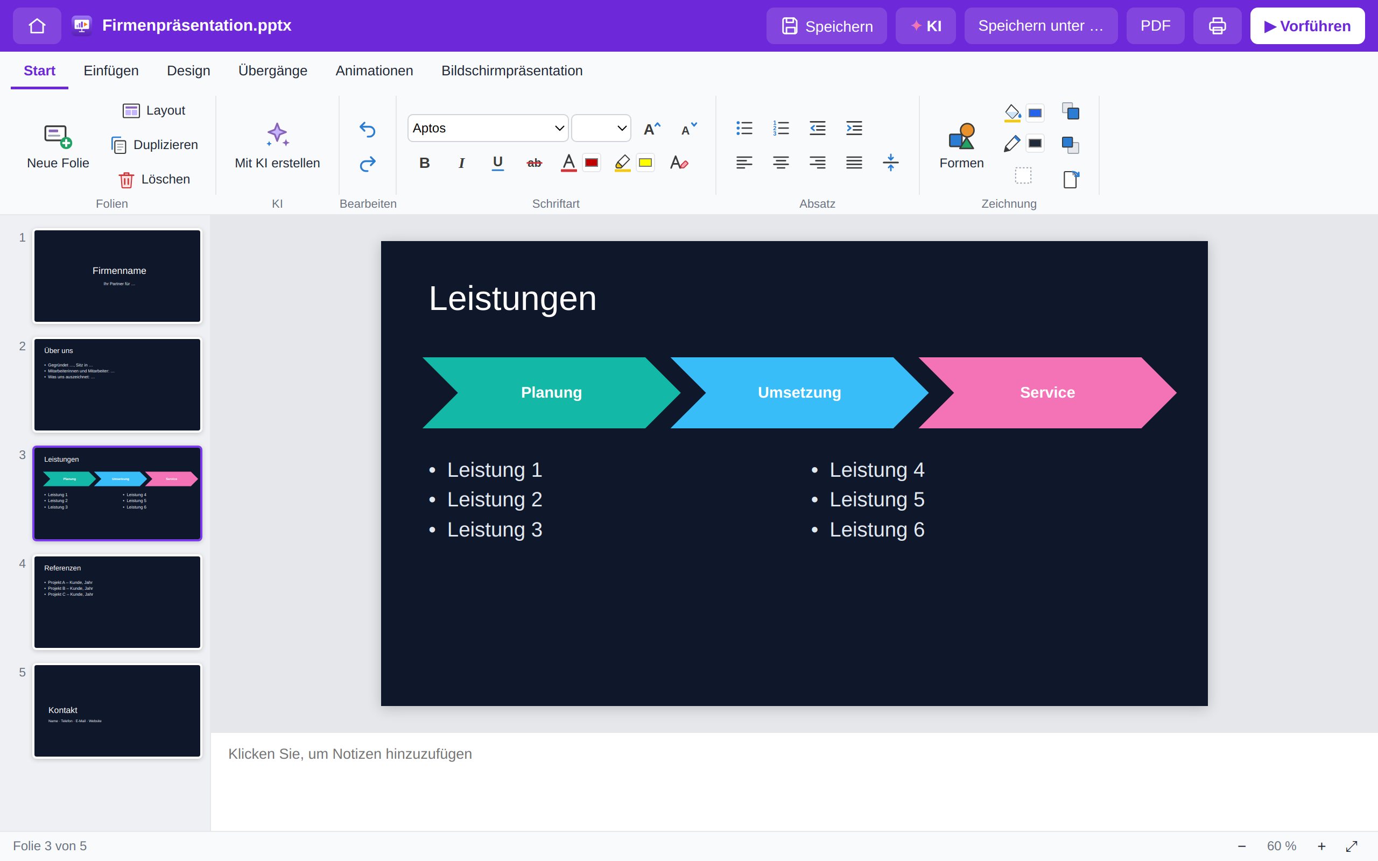Bring the shape to the front
Image resolution: width=1378 pixels, height=861 pixels.
(x=1071, y=111)
